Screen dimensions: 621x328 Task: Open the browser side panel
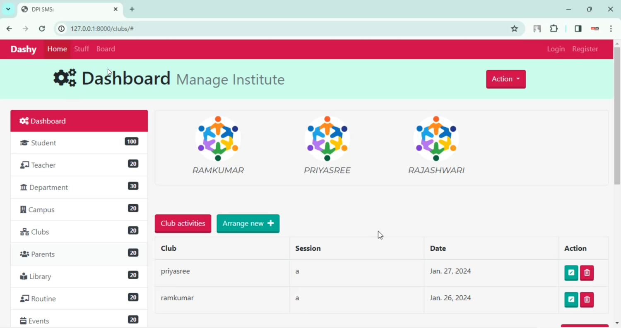click(x=578, y=29)
